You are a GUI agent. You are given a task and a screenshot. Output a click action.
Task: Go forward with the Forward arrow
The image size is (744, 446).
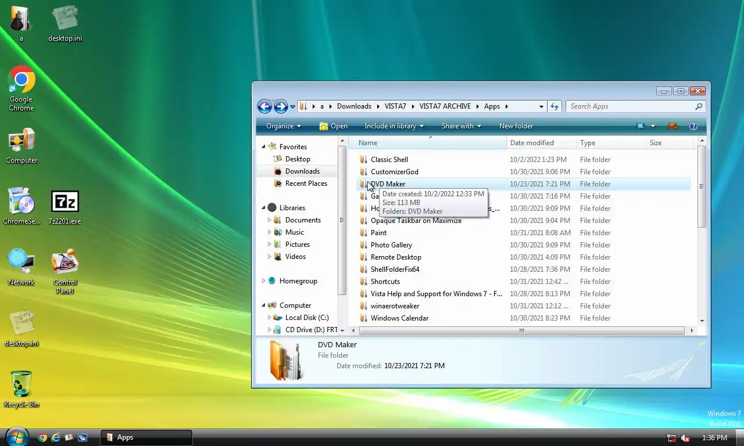tap(281, 106)
